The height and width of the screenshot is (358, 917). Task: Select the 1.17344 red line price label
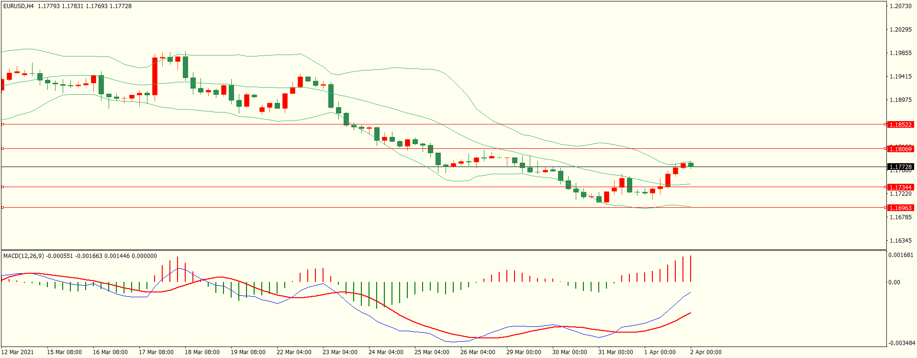[x=900, y=187]
